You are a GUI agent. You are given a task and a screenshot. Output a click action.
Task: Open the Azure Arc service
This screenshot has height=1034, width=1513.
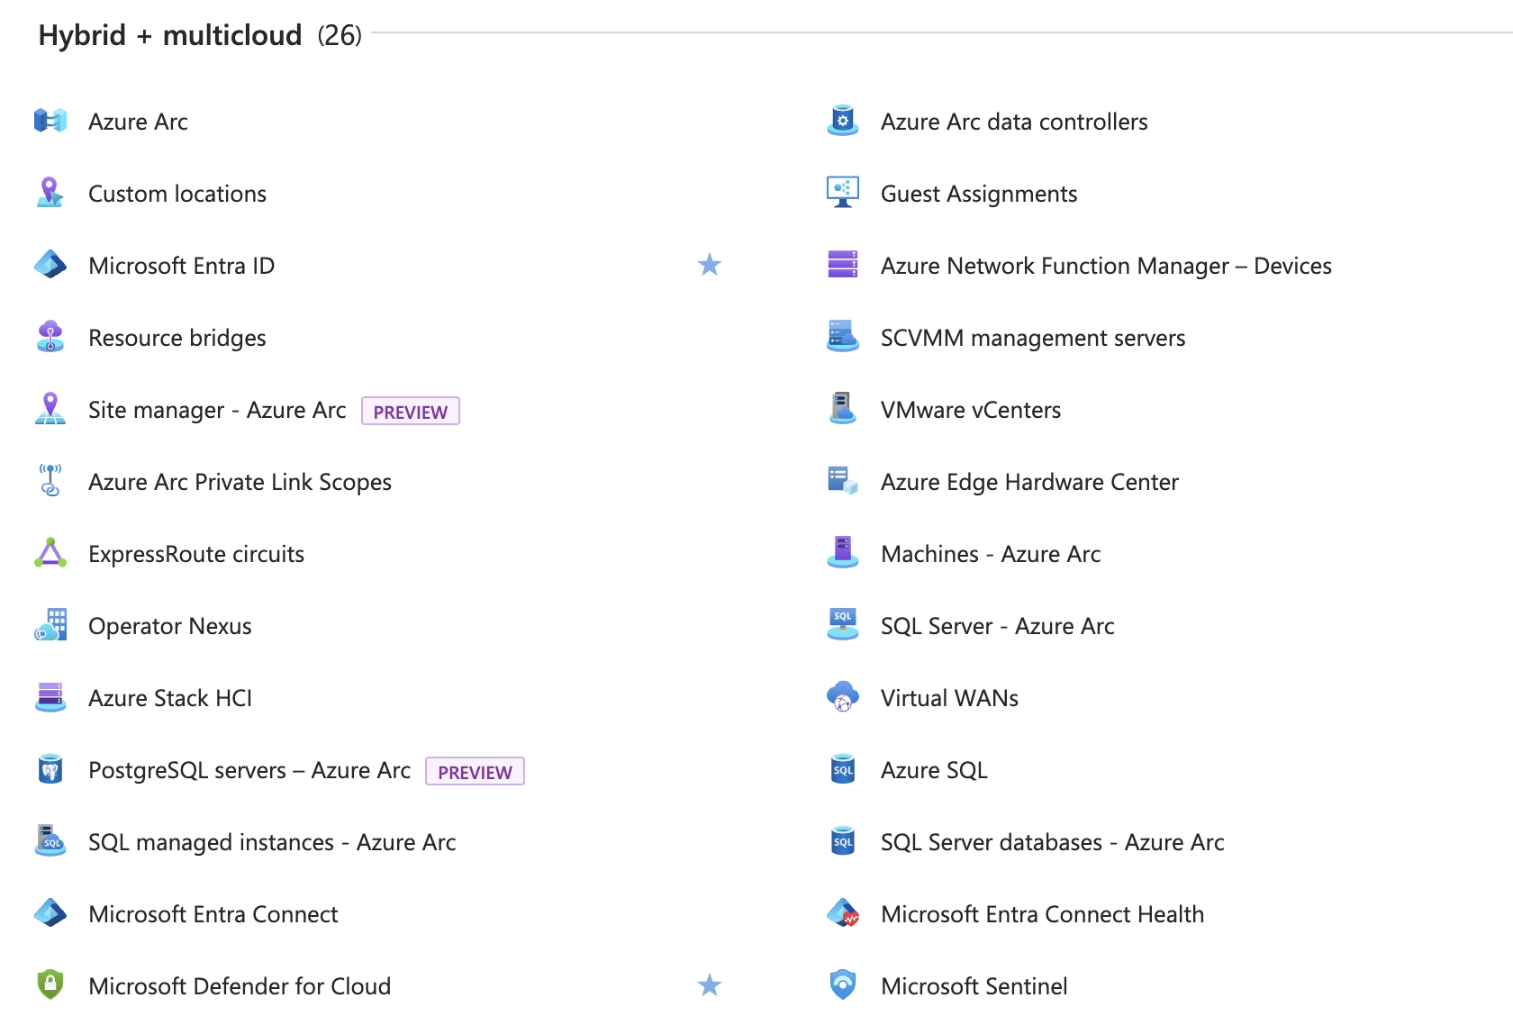point(138,122)
